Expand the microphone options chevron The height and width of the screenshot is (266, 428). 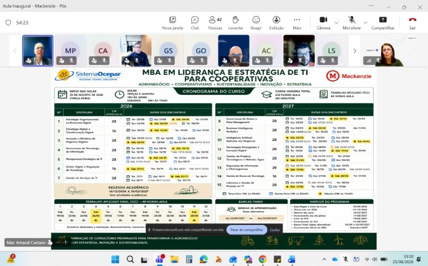(x=365, y=23)
